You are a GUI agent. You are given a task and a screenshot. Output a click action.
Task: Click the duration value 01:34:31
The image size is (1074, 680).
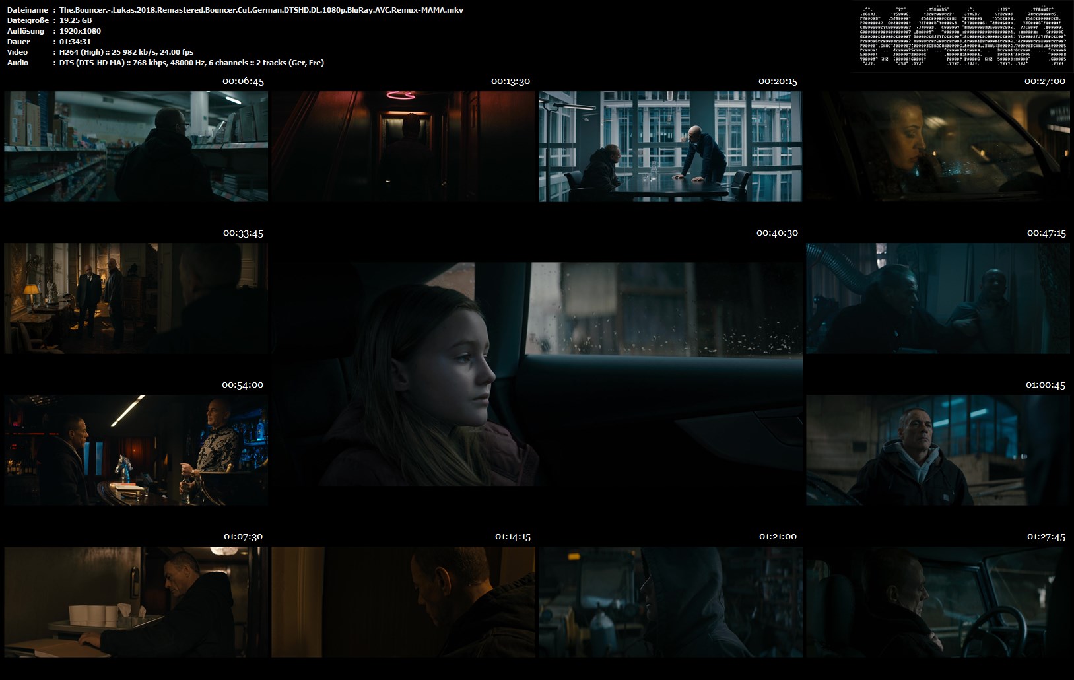coord(75,42)
